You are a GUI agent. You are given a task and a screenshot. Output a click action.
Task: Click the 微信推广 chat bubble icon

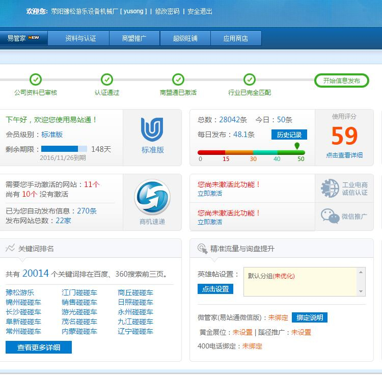(x=330, y=216)
